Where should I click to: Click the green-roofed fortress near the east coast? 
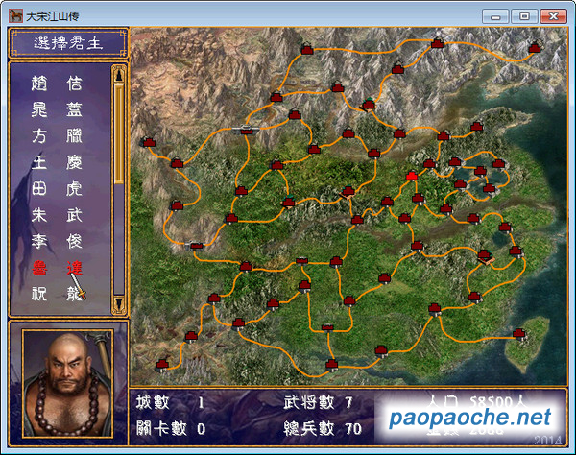[485, 256]
